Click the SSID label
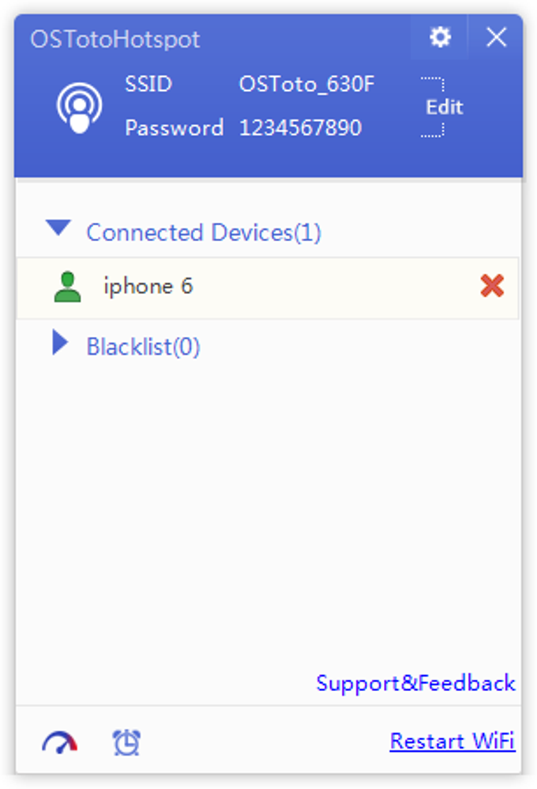The width and height of the screenshot is (537, 789). coord(148,85)
